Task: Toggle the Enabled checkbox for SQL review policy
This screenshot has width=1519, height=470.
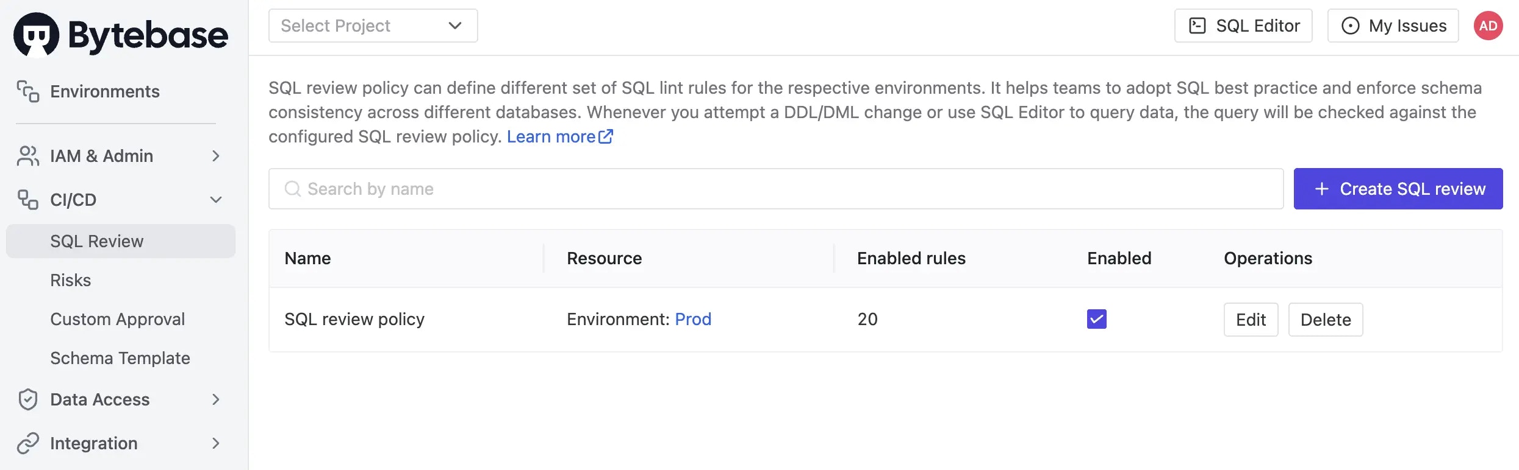Action: (x=1096, y=319)
